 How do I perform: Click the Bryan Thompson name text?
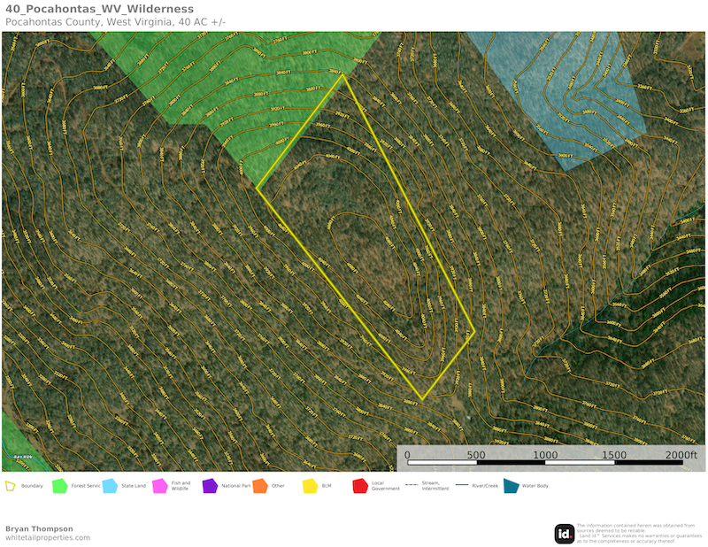click(x=39, y=528)
